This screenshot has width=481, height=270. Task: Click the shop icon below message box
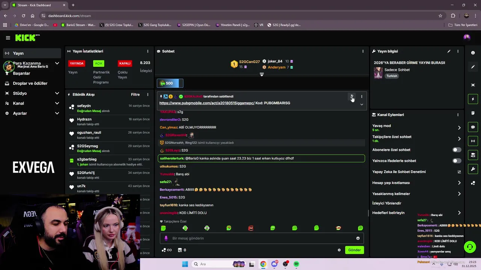tap(180, 250)
